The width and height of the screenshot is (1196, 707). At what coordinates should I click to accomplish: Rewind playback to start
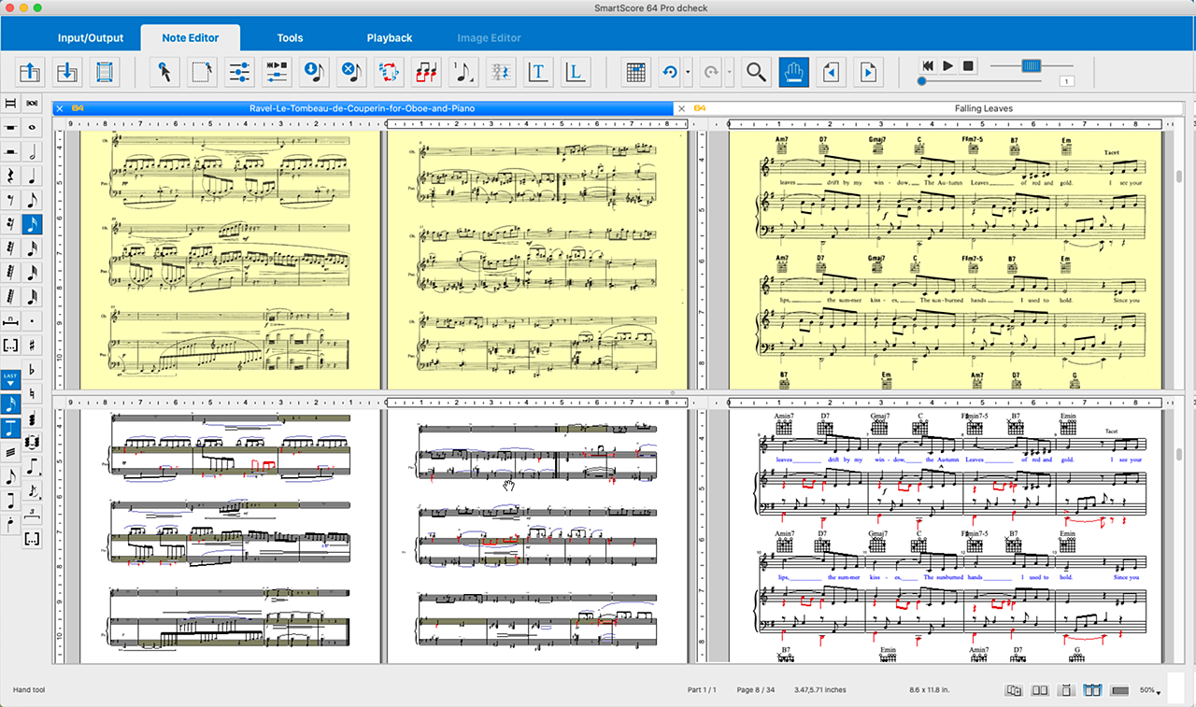click(x=928, y=66)
